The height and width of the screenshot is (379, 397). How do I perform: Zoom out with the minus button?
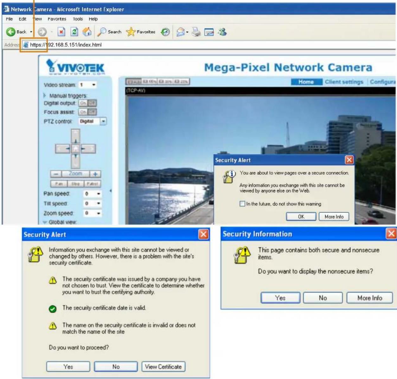pos(56,174)
